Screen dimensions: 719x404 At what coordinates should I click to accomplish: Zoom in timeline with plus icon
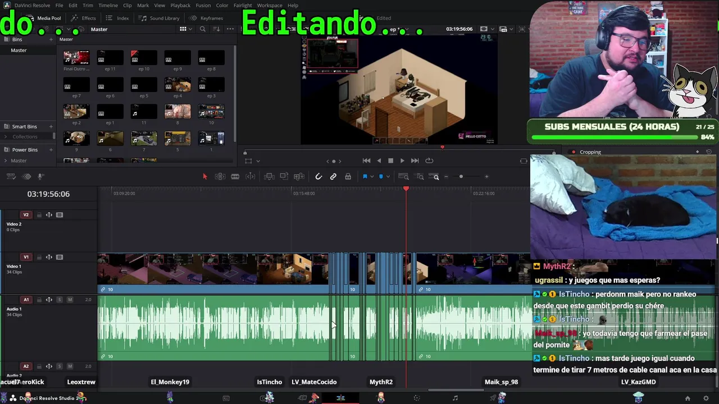tap(487, 177)
